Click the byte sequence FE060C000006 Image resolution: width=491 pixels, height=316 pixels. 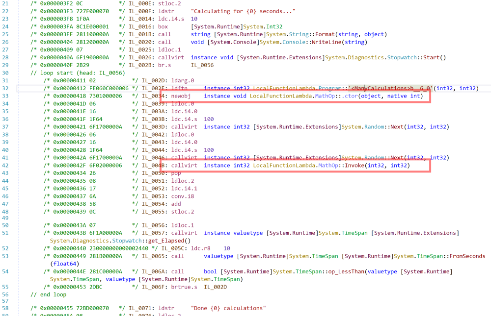point(109,88)
